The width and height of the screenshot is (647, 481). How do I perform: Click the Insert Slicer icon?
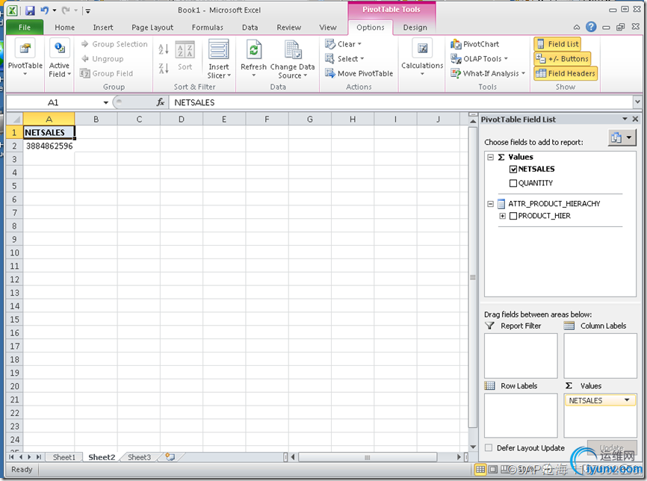tap(218, 50)
